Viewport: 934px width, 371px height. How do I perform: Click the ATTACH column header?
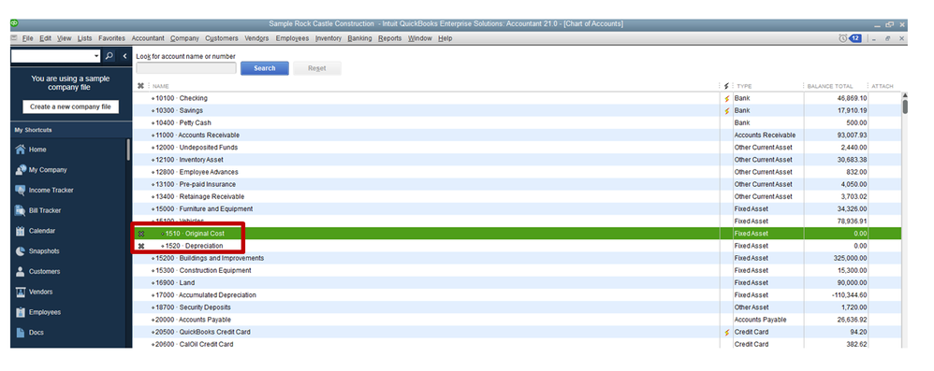point(883,86)
